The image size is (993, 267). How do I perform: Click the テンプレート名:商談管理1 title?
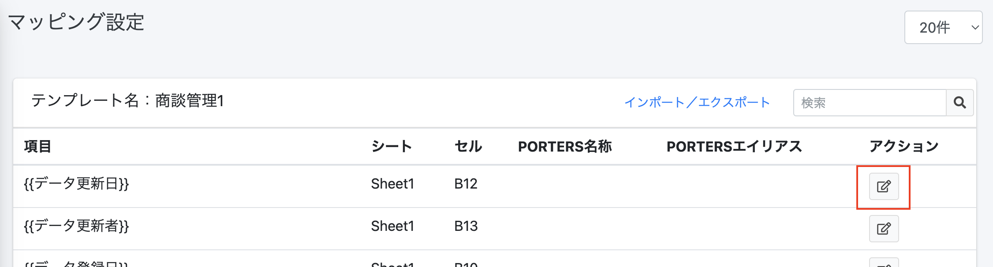click(x=127, y=101)
